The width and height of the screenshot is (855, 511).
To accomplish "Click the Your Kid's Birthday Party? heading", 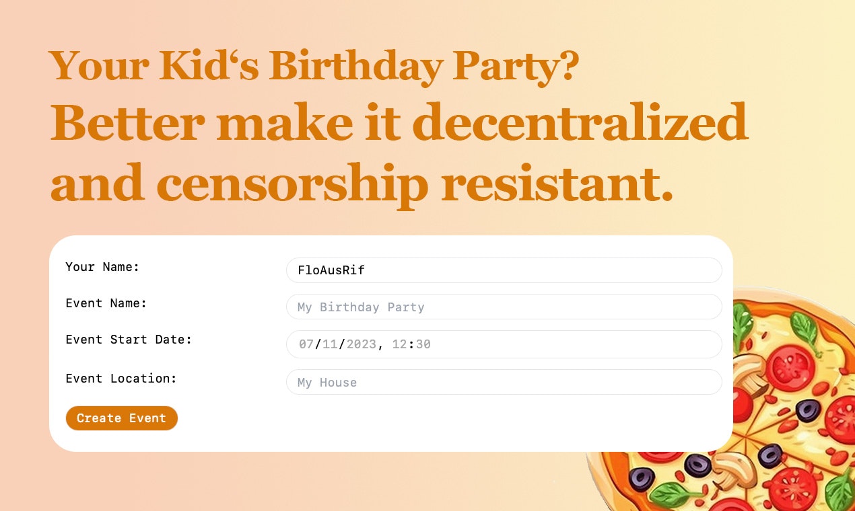I will click(314, 66).
